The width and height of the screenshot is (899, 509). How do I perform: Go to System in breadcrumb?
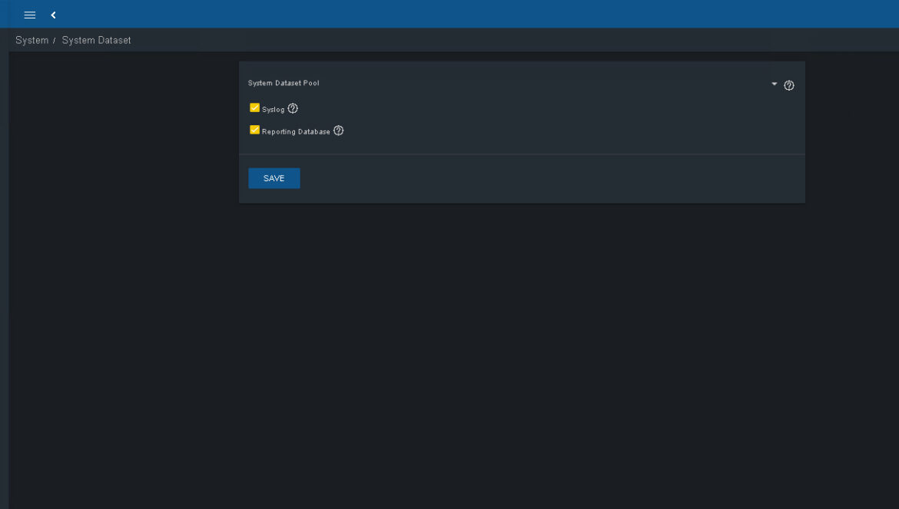tap(32, 40)
